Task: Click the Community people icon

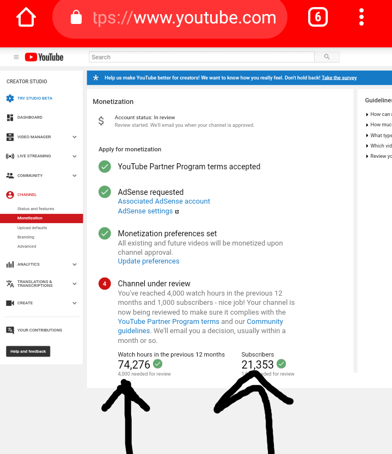Action: (x=10, y=175)
